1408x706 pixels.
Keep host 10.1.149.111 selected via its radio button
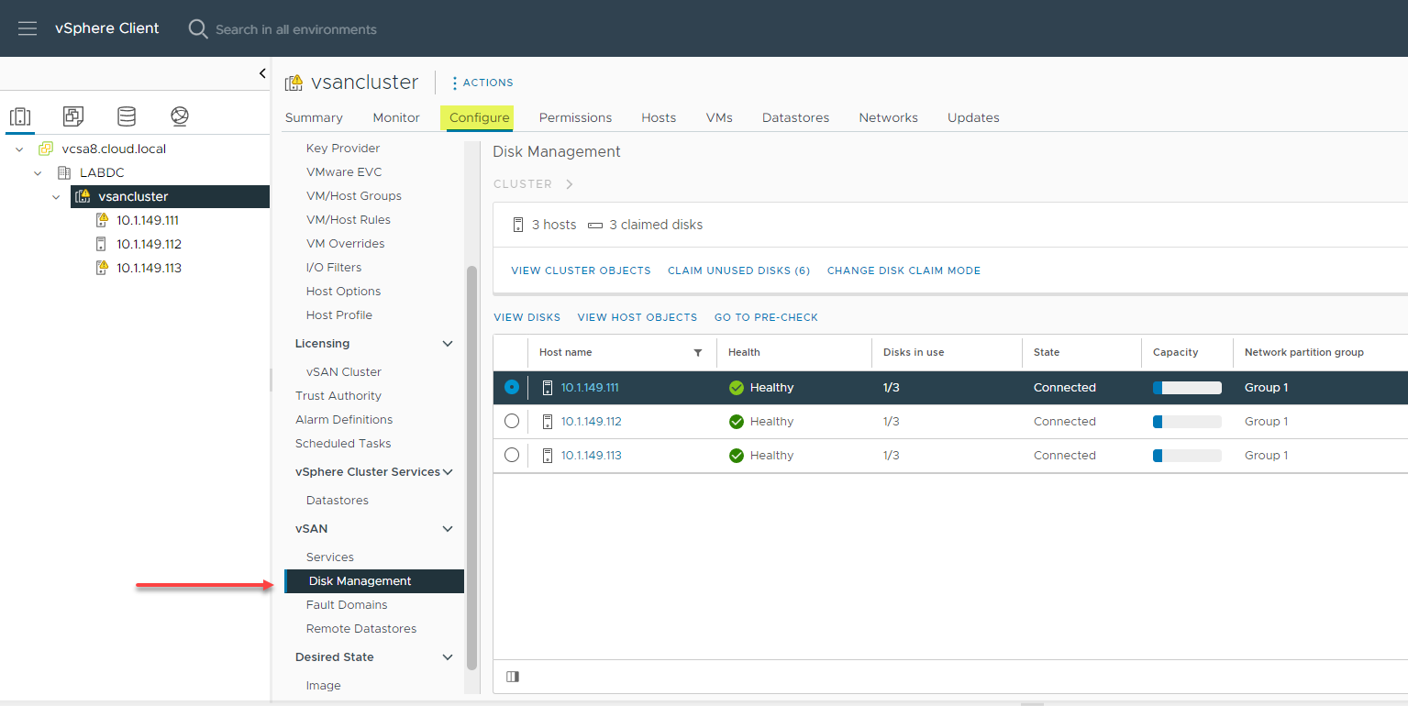click(x=511, y=387)
